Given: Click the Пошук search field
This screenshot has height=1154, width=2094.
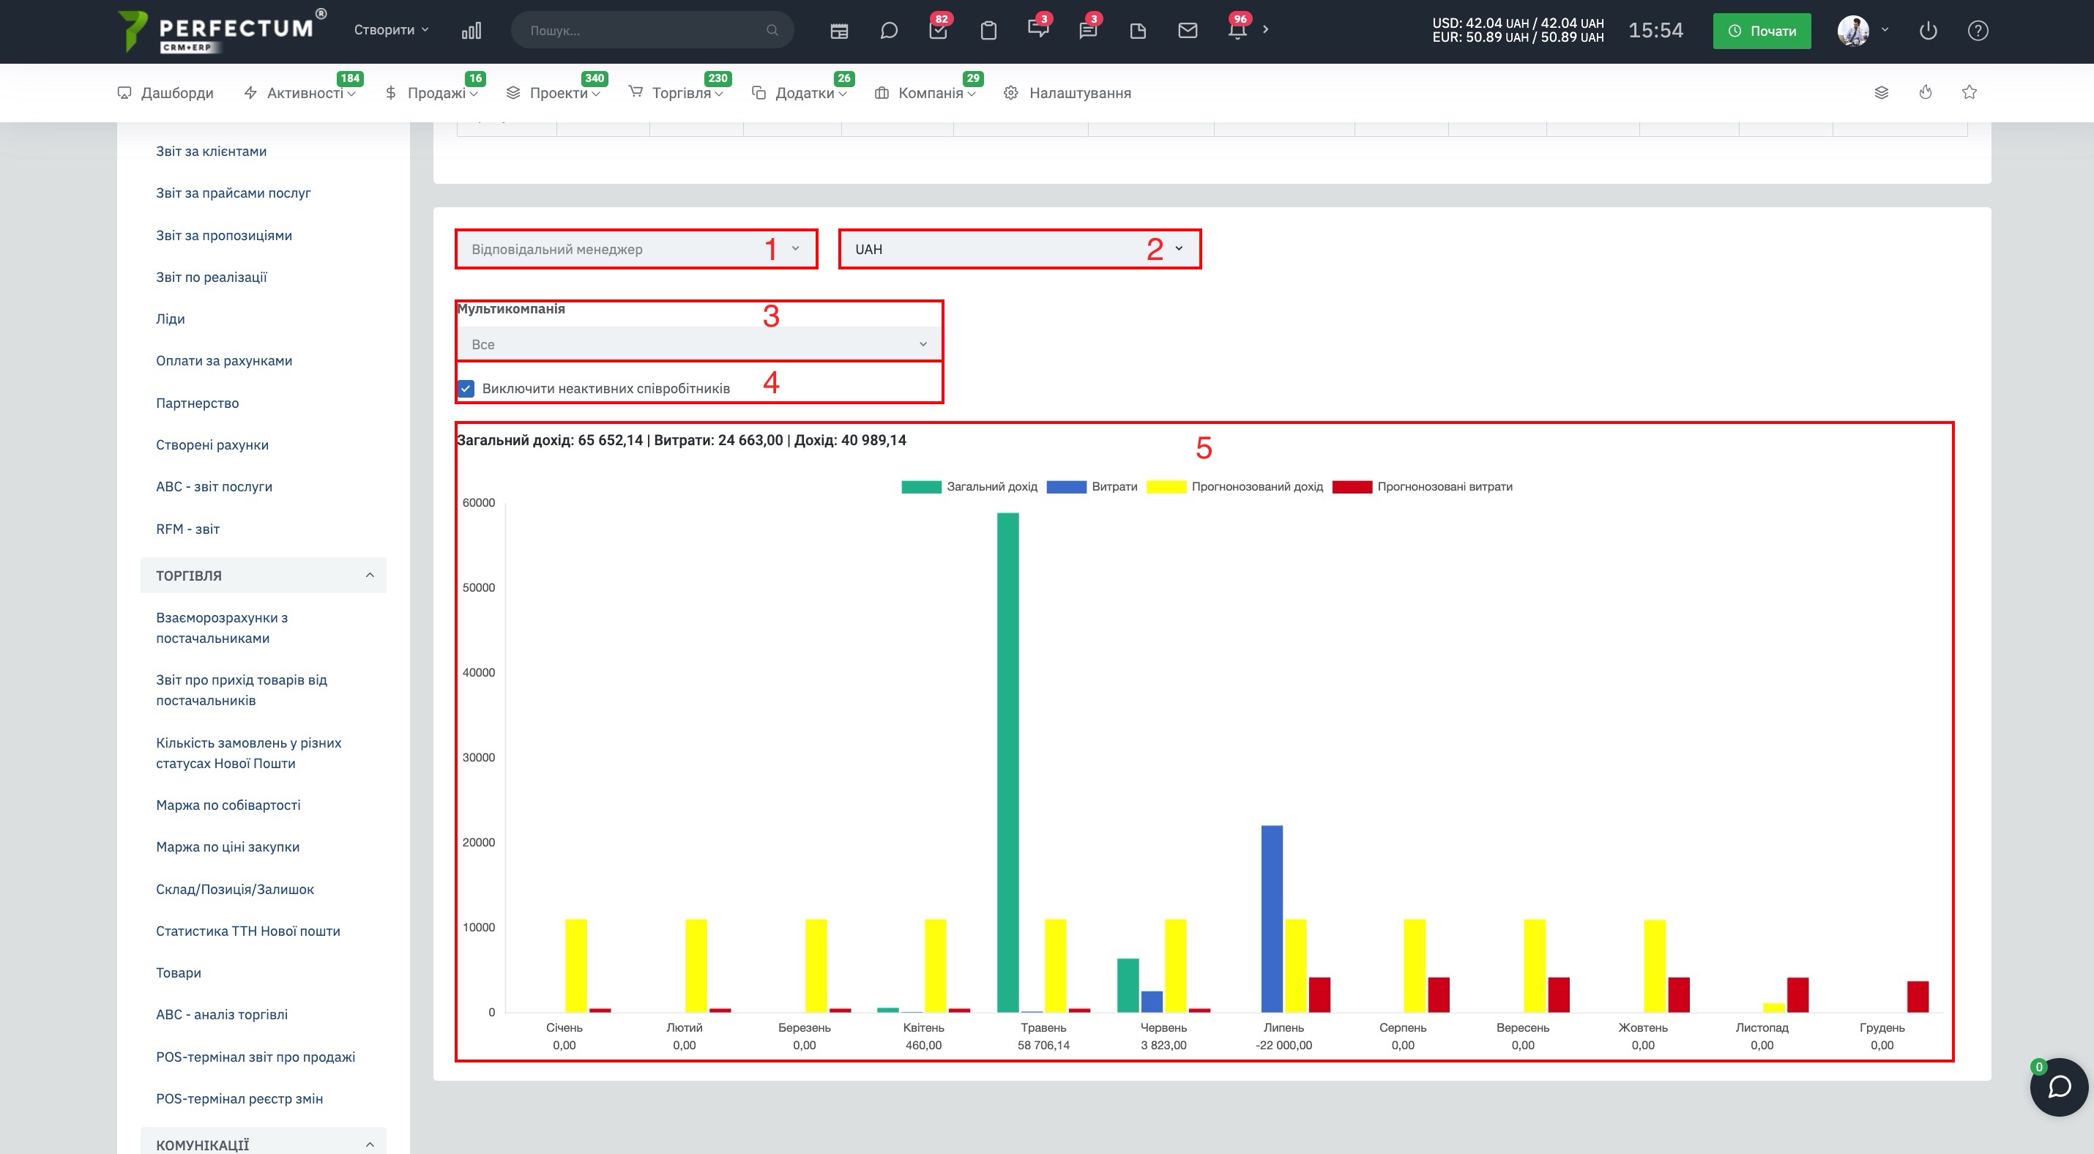Looking at the screenshot, I should click(x=652, y=30).
